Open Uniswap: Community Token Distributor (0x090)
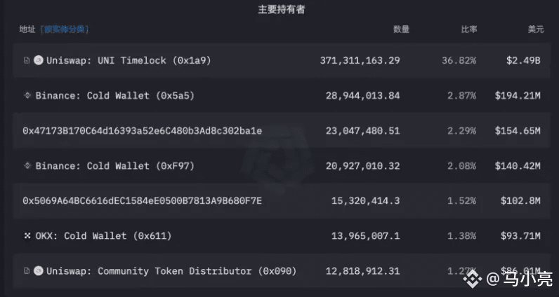Image resolution: width=559 pixels, height=297 pixels. coord(171,271)
